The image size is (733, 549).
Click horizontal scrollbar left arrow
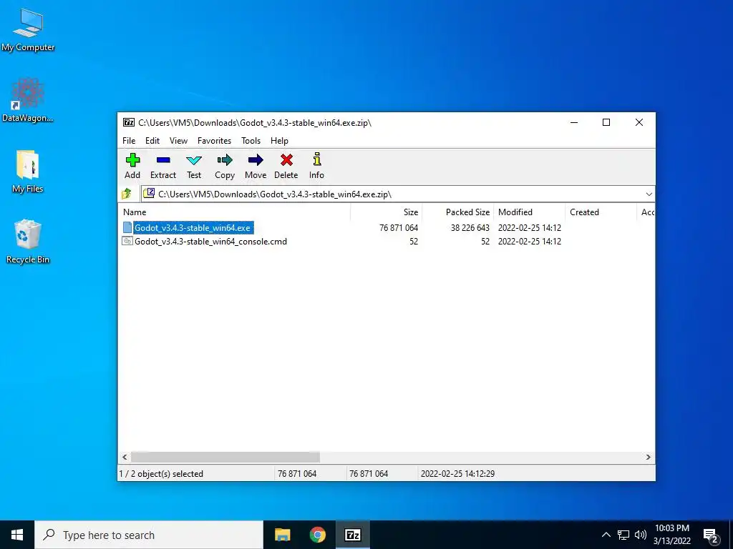tap(125, 457)
